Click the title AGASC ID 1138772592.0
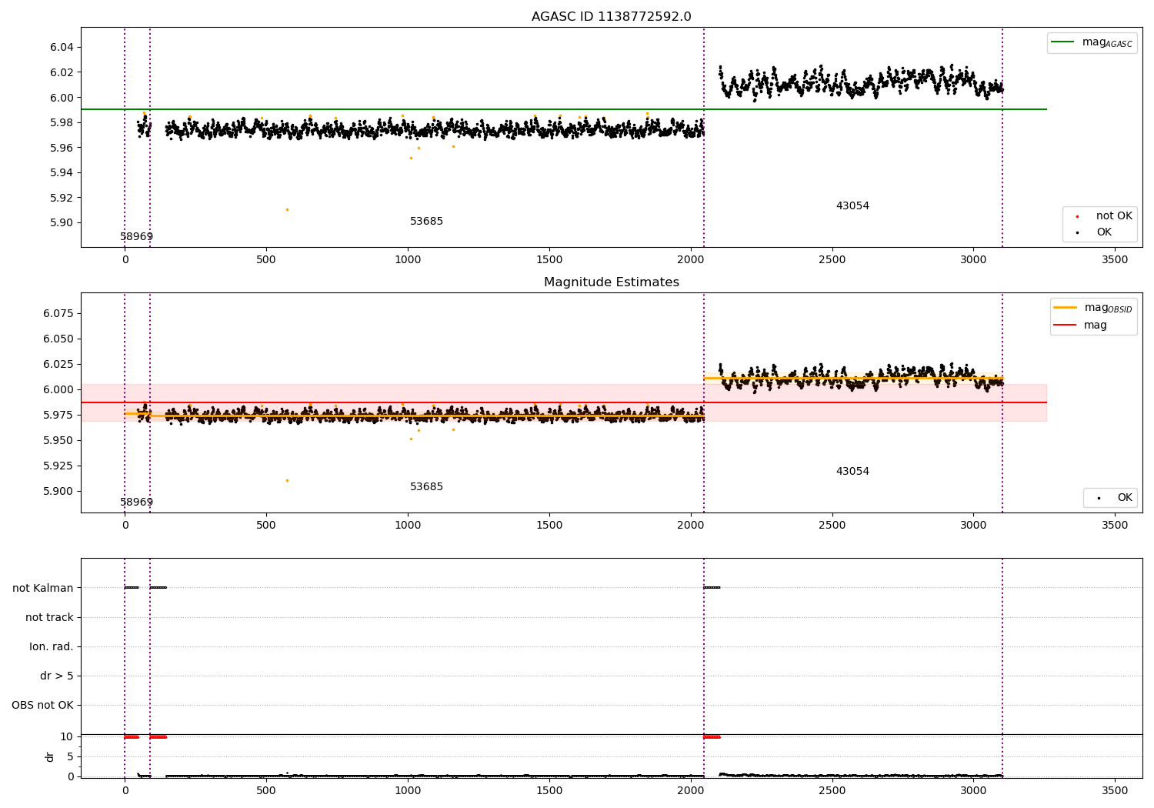Screen dimensions: 1154x808 point(611,17)
